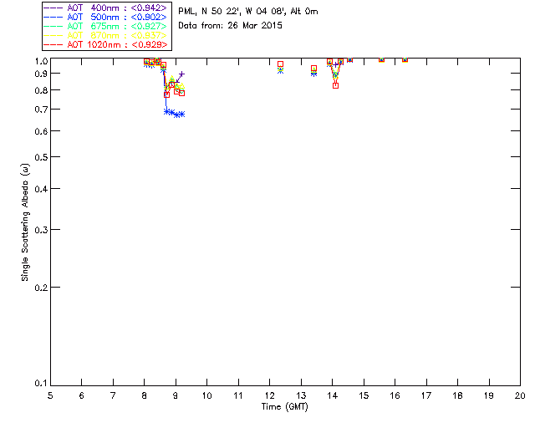This screenshot has height=428, width=535.
Task: Click the AOT 500nm legend entry
Action: [x=106, y=17]
